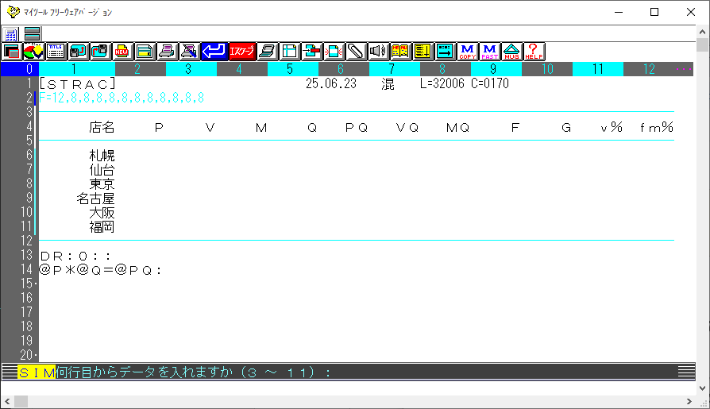Image resolution: width=710 pixels, height=409 pixels.
Task: Click the M COPY toolbar icon
Action: click(x=468, y=52)
